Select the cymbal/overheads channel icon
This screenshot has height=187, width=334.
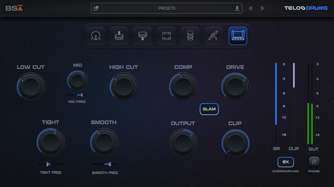point(214,36)
